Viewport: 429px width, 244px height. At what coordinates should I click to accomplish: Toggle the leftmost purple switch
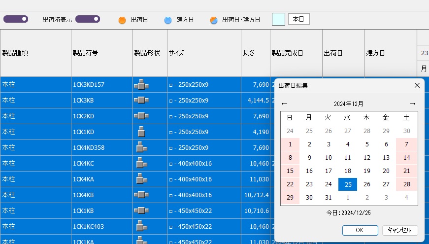(x=16, y=19)
